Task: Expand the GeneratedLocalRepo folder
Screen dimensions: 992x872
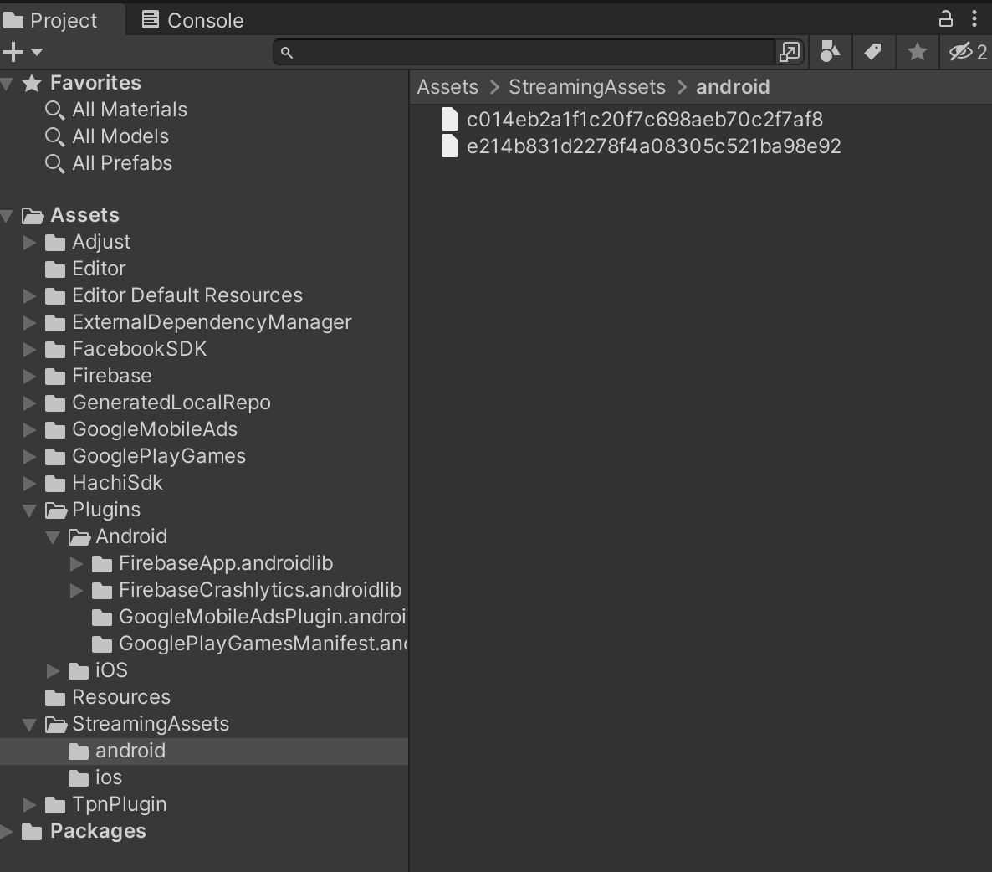Action: coord(29,403)
